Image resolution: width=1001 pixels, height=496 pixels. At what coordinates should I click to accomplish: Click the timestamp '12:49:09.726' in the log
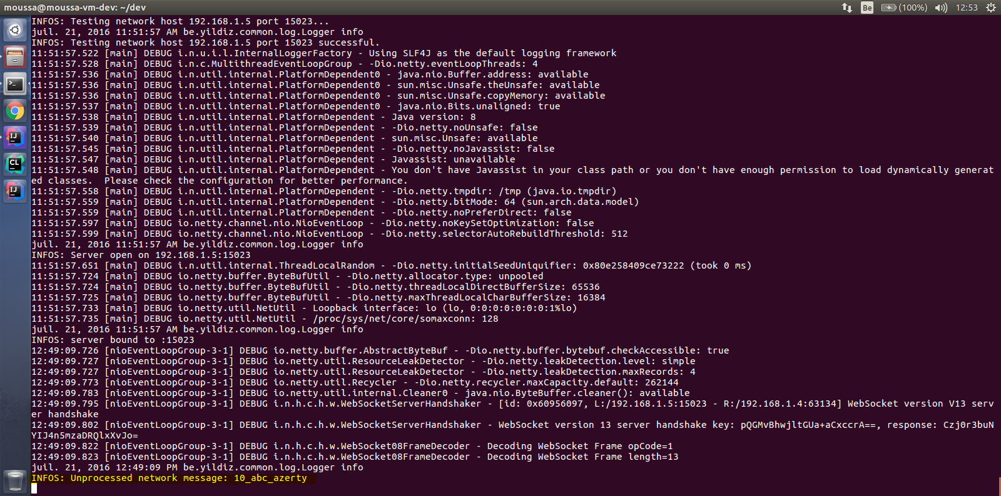pos(65,350)
